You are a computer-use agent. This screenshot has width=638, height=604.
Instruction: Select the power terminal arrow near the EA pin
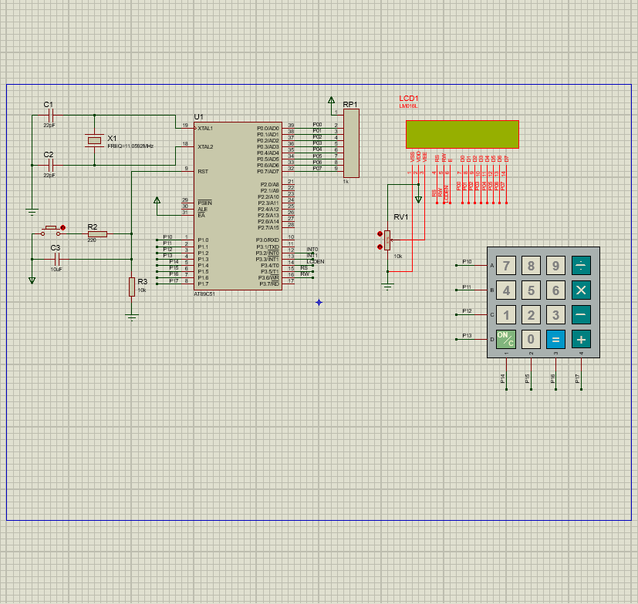(x=157, y=200)
